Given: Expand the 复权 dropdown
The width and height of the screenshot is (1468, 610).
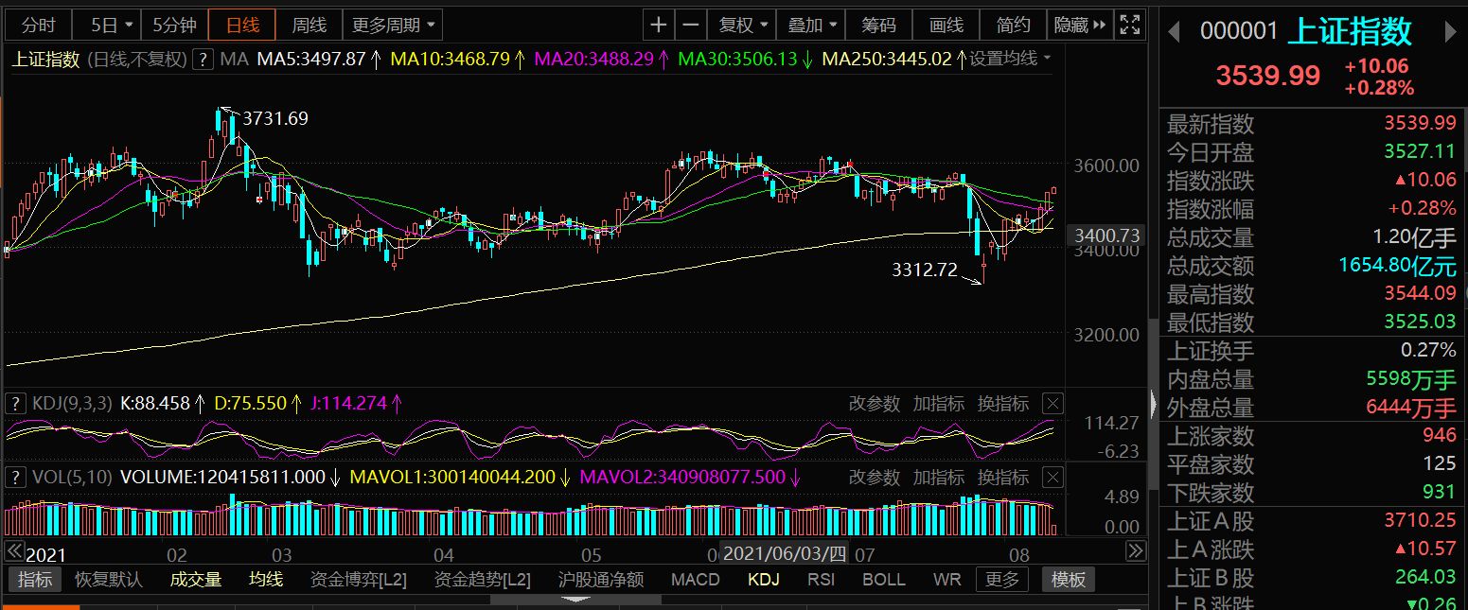Looking at the screenshot, I should click(743, 26).
